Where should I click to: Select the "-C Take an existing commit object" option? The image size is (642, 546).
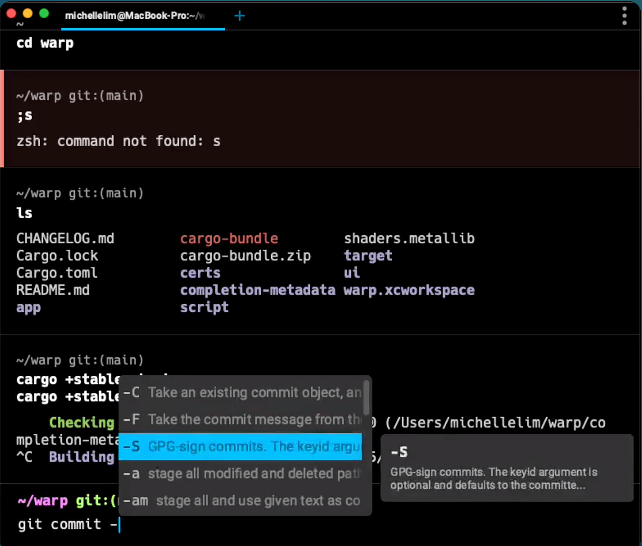(241, 393)
